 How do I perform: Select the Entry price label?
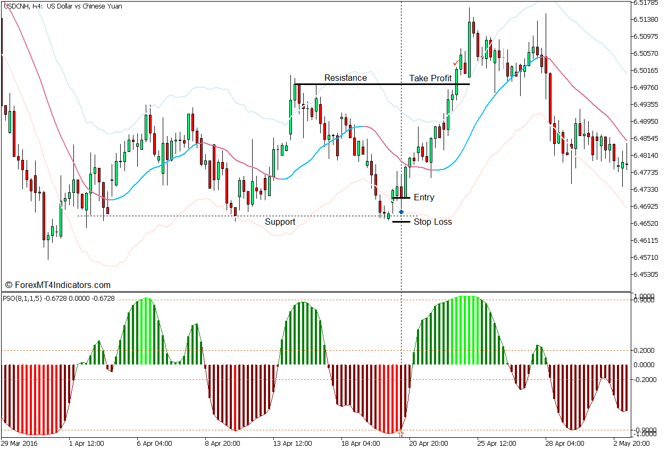[424, 197]
